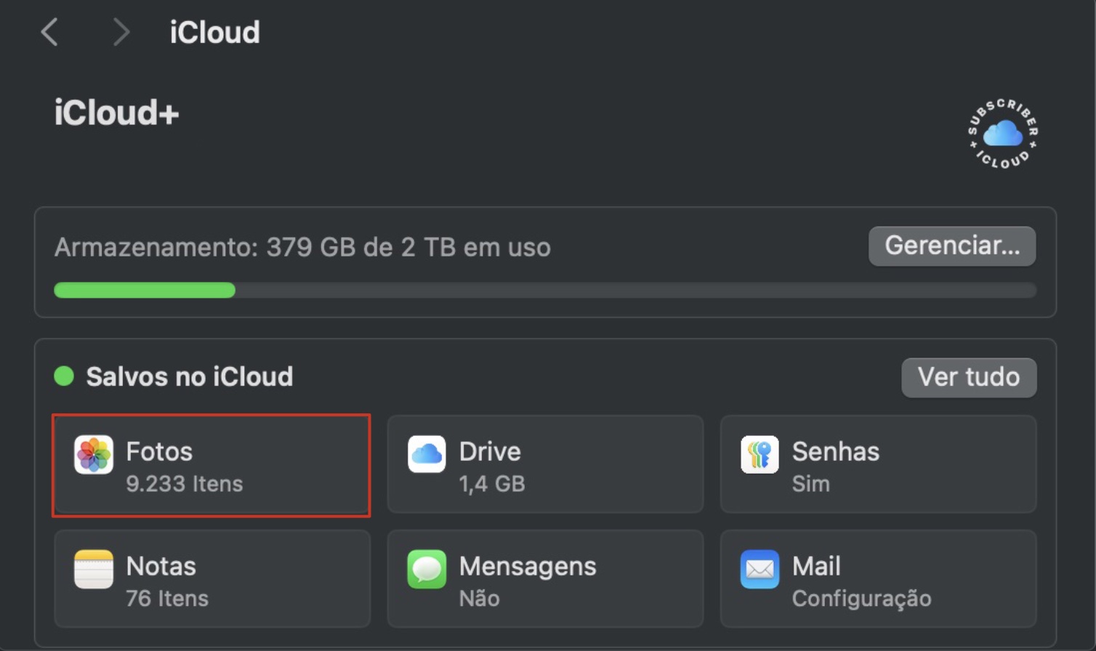Select the Senhas passwords icon
The image size is (1096, 651).
(759, 453)
